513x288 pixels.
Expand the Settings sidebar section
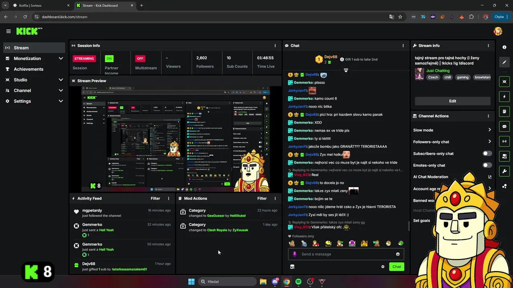[x=61, y=101]
